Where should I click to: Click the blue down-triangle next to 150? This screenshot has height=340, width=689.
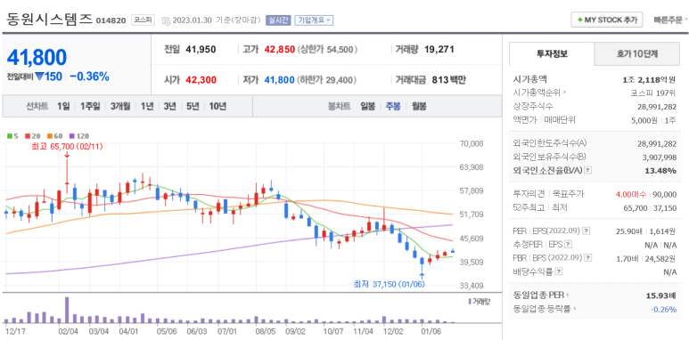[x=39, y=77]
